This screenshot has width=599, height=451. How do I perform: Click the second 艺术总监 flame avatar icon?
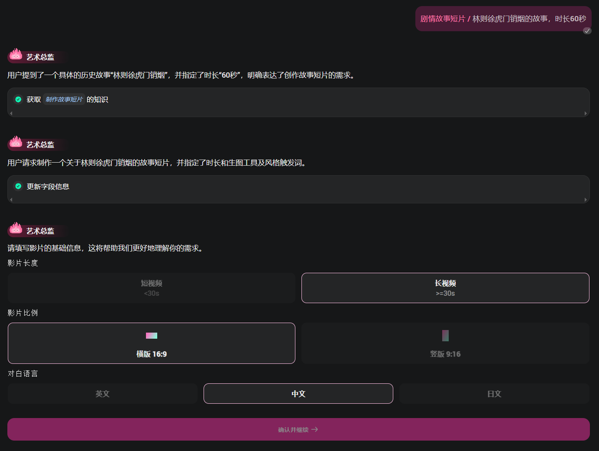point(16,143)
